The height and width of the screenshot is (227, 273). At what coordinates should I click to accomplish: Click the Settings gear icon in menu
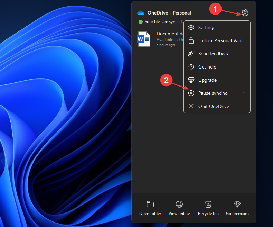tap(191, 27)
